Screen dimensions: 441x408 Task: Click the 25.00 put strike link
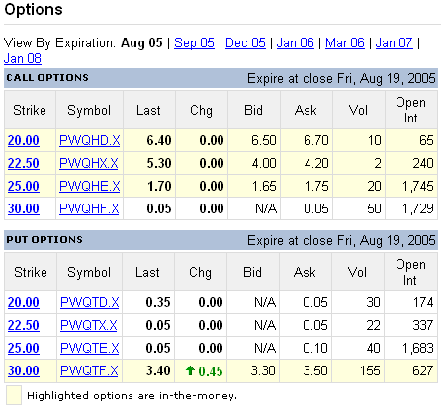tap(24, 348)
